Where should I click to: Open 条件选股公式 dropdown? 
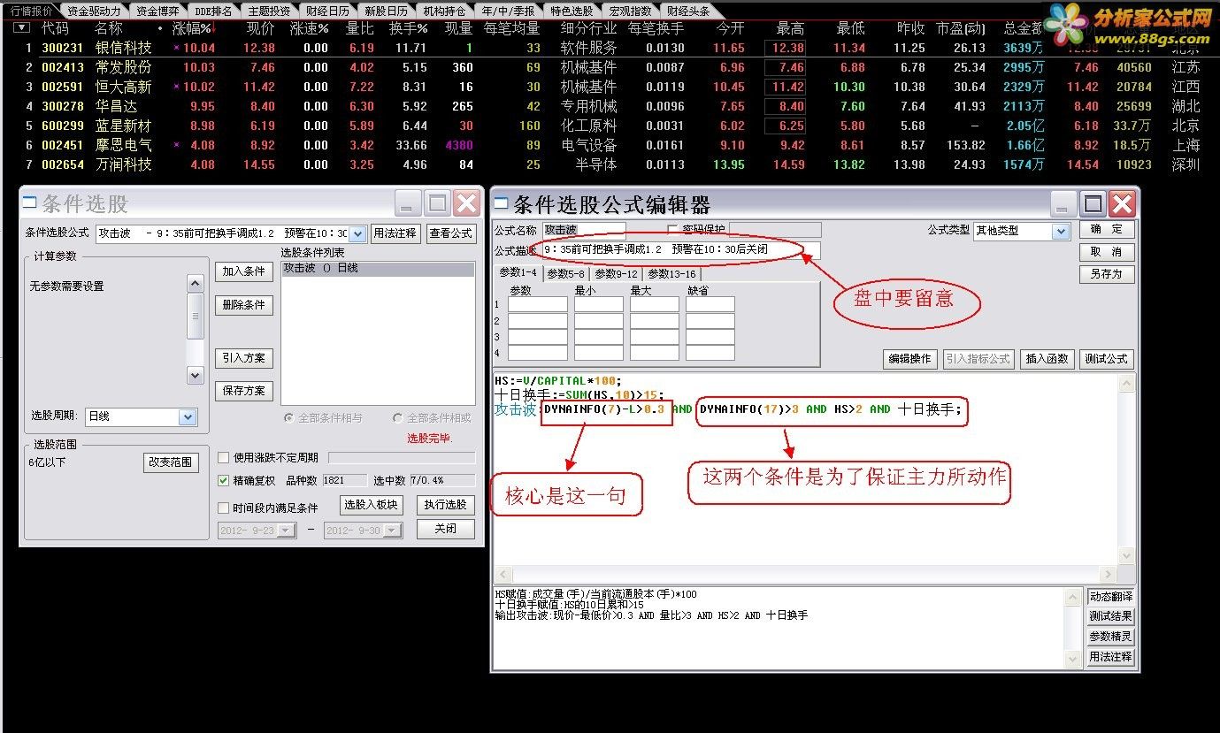tap(357, 233)
